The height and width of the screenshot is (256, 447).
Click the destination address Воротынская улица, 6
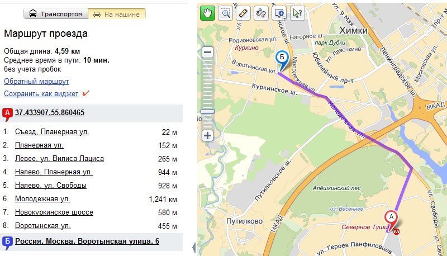point(87,241)
